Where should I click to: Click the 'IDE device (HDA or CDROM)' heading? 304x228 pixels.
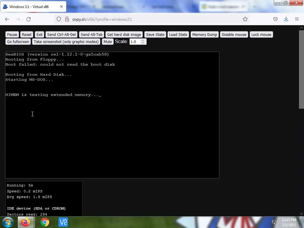coord(36,209)
